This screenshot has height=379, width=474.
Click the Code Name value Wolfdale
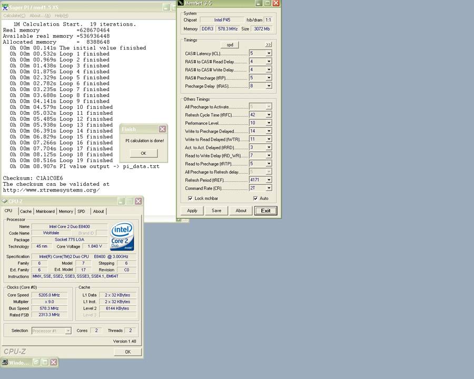pos(51,233)
